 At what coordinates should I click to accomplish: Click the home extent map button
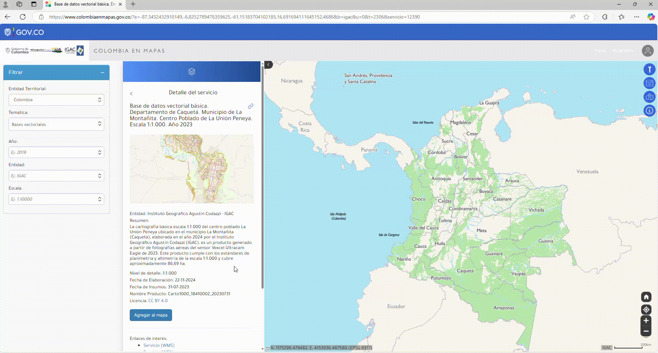(x=646, y=297)
